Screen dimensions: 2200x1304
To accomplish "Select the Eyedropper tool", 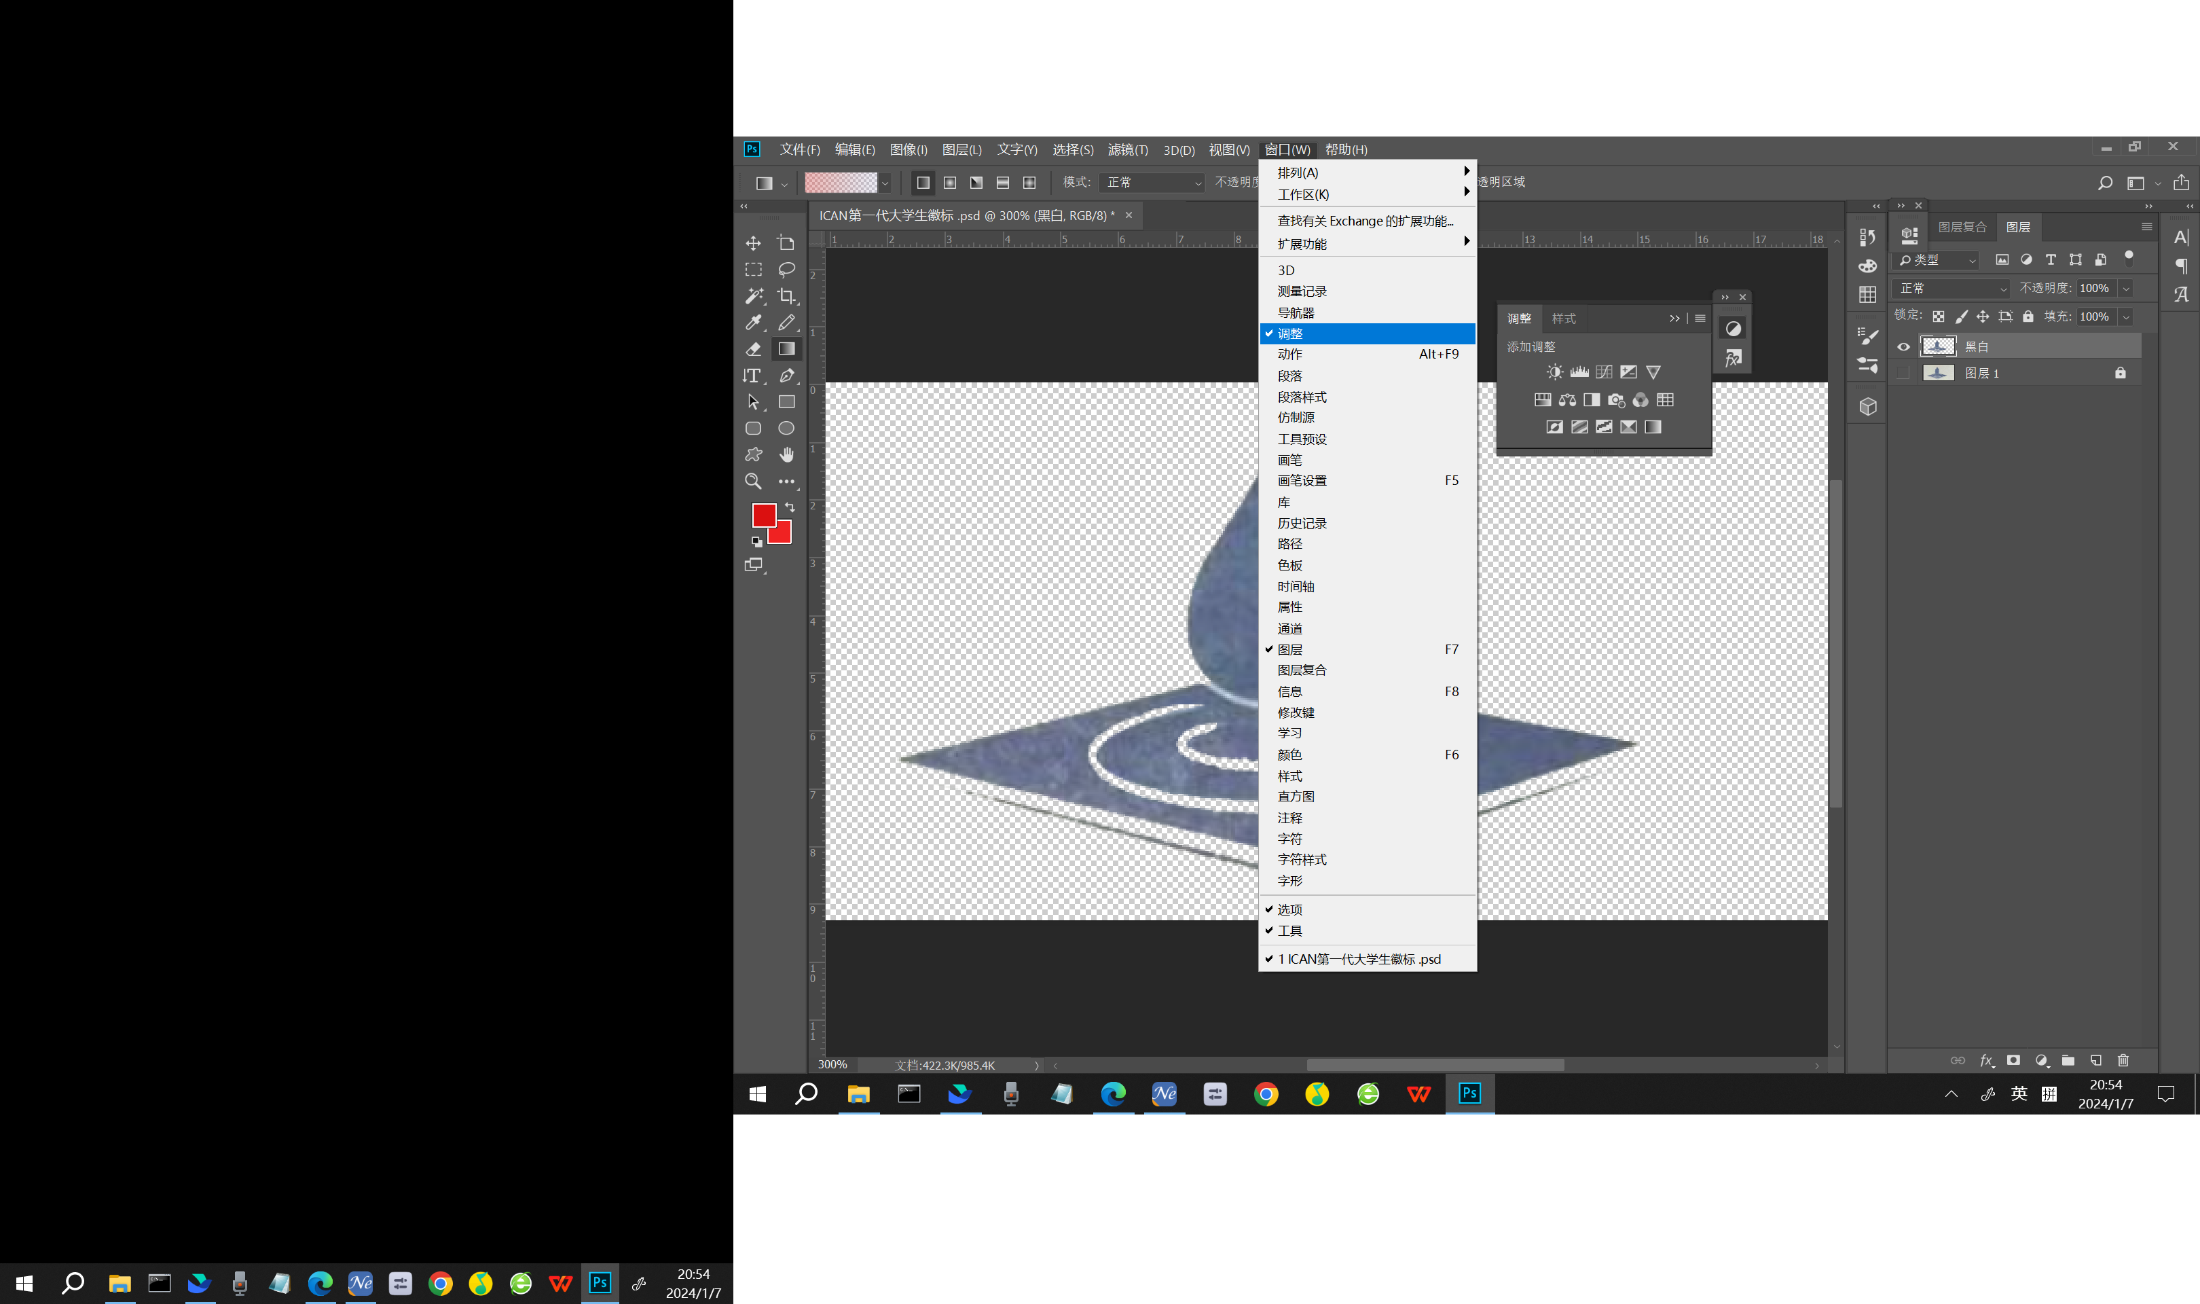I will point(754,323).
